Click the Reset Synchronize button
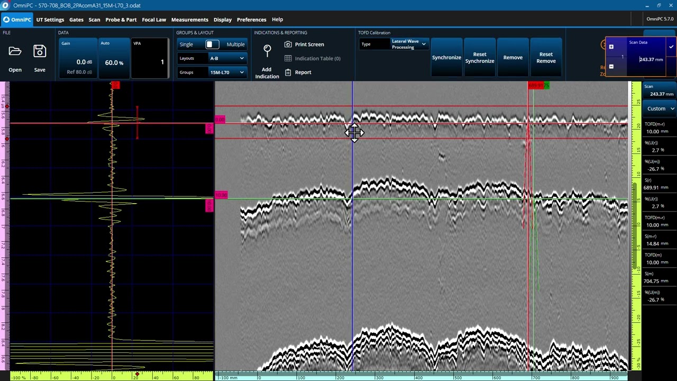This screenshot has width=677, height=381. point(480,58)
